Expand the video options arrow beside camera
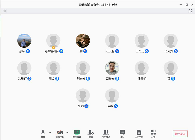The width and height of the screenshot is (195, 140). pos(67,132)
